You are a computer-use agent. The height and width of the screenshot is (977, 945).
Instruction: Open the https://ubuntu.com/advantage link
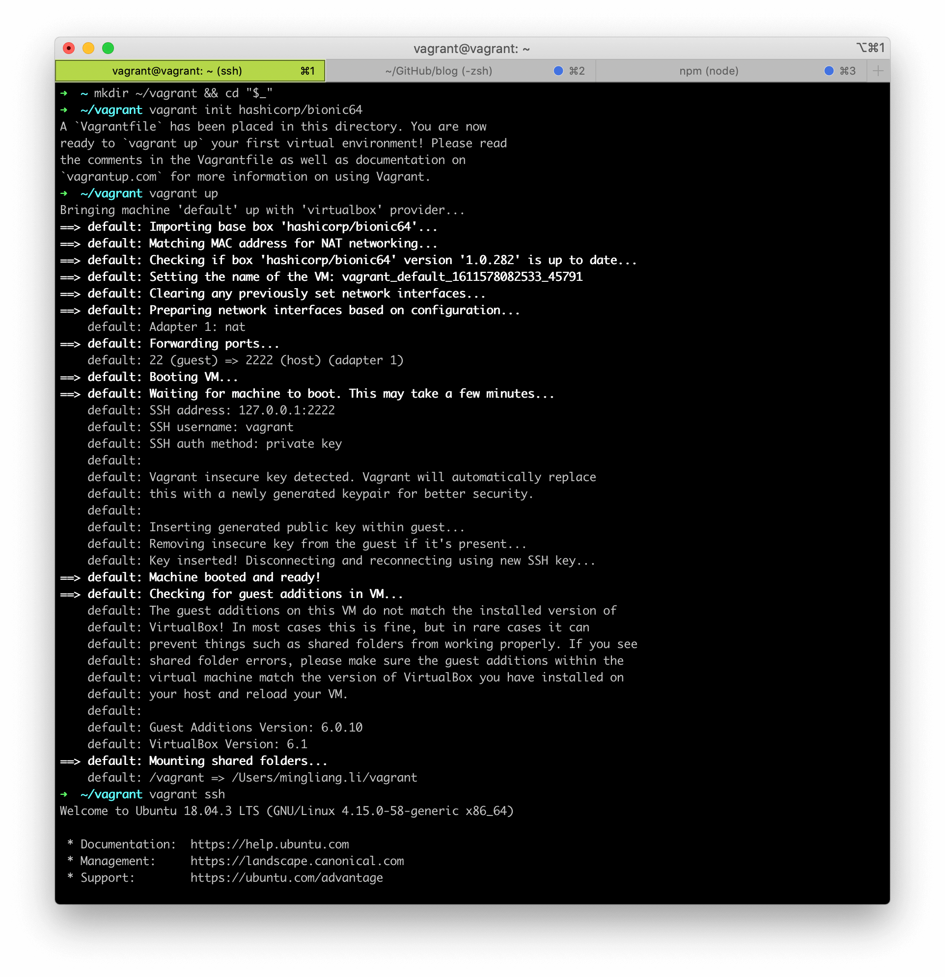pos(286,877)
